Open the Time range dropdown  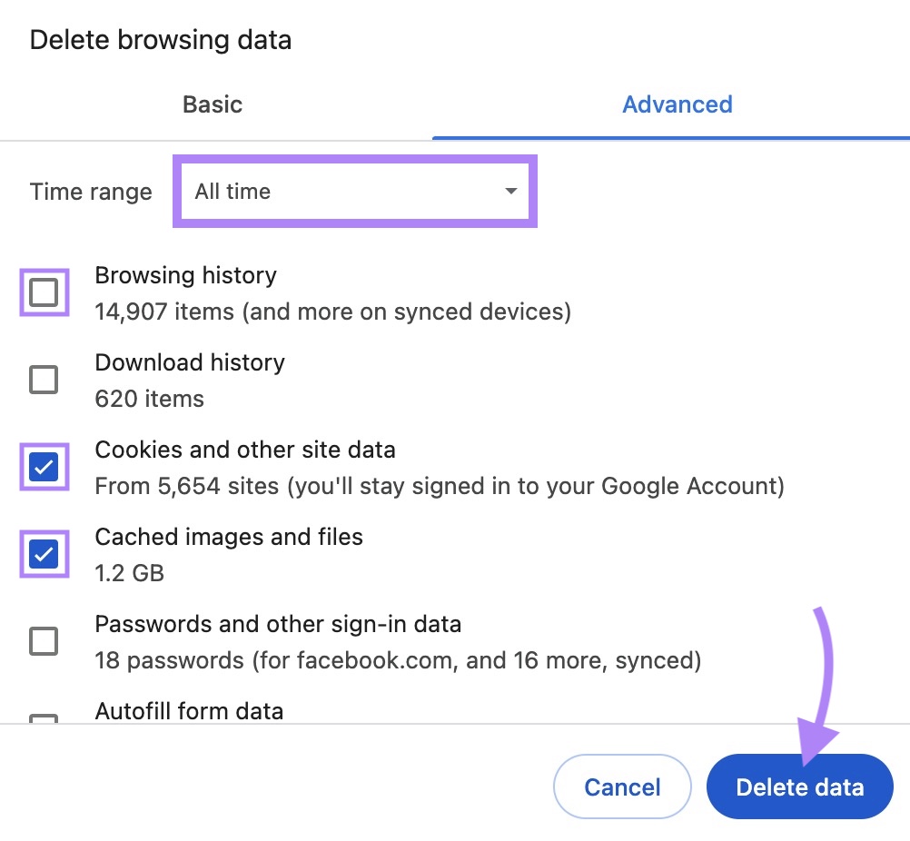[x=354, y=191]
